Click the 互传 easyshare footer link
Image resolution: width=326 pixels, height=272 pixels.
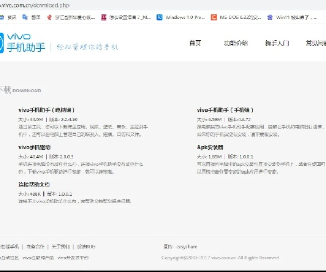(180, 246)
